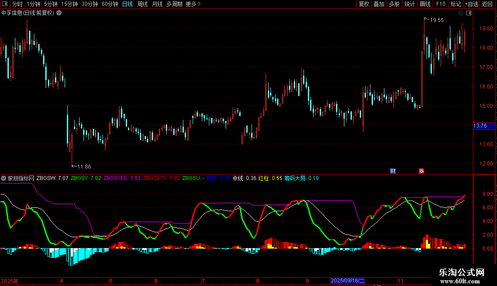This screenshot has height=286, width=497.
Task: Switch to 日线 daily chart
Action: (128, 4)
